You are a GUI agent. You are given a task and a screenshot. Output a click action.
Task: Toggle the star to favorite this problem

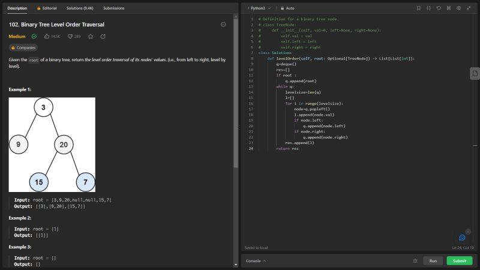(91, 37)
